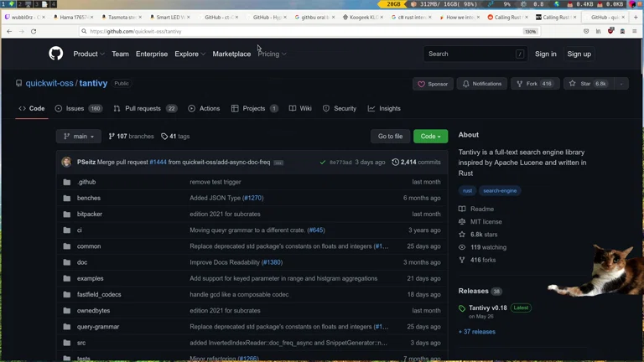The image size is (644, 362).
Task: Click the folder icon beside bitpacker
Action: click(67, 214)
